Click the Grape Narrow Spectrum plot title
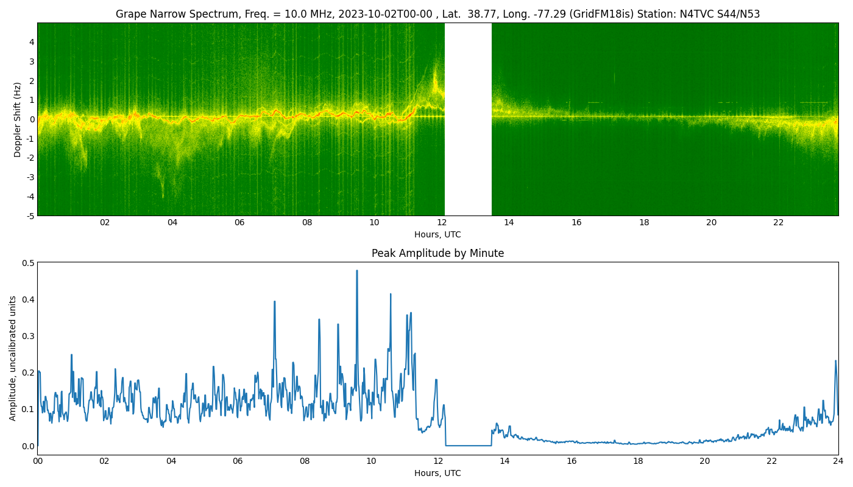The height and width of the screenshot is (487, 853). (437, 14)
